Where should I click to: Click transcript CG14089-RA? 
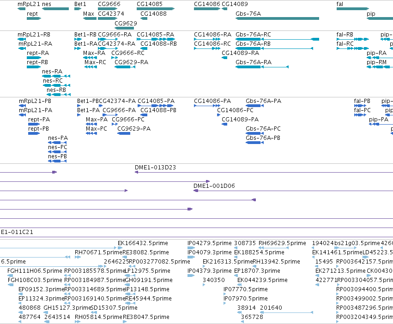point(240,53)
